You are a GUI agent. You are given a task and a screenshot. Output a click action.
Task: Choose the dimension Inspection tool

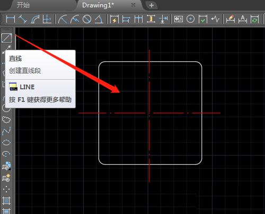pyautogui.click(x=203, y=19)
